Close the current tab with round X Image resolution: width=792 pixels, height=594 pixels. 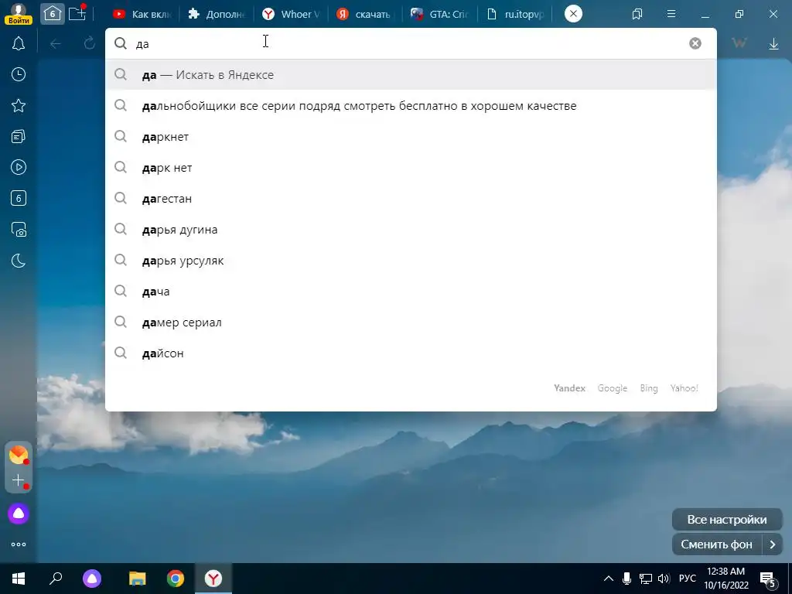(573, 14)
